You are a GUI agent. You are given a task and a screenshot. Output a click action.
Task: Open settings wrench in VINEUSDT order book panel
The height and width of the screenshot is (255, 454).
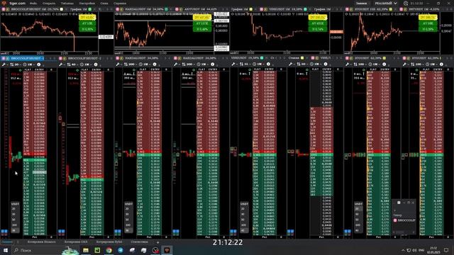click(x=233, y=64)
